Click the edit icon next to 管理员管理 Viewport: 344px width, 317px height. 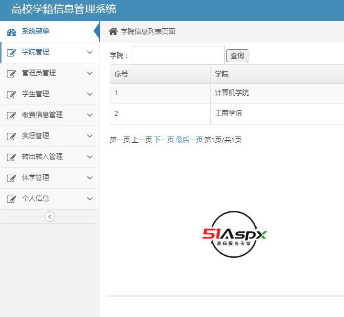pyautogui.click(x=12, y=74)
